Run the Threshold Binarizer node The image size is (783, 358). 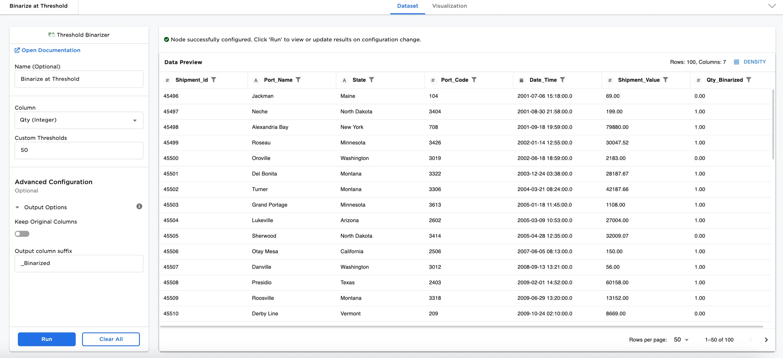[46, 339]
